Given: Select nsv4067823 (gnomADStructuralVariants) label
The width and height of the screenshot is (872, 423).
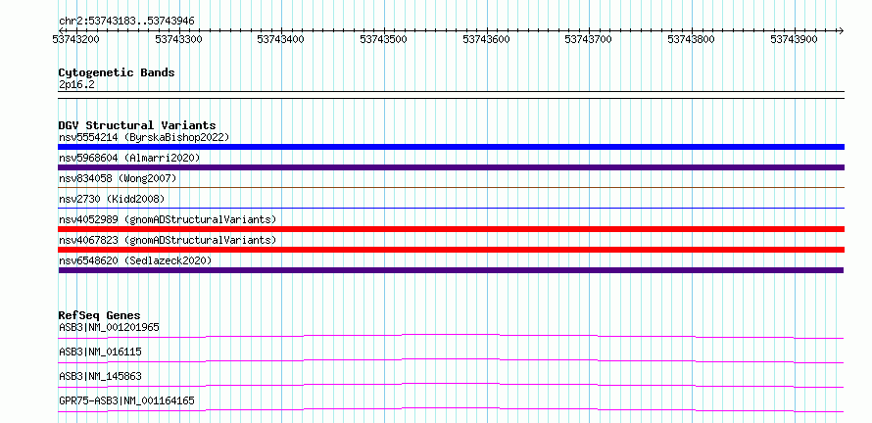Looking at the screenshot, I should (168, 240).
